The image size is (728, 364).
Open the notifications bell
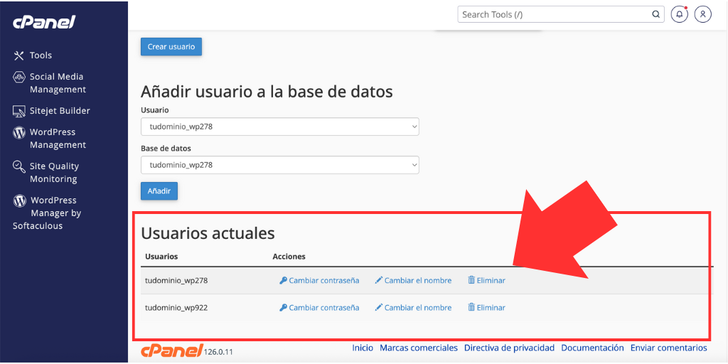[x=680, y=14]
